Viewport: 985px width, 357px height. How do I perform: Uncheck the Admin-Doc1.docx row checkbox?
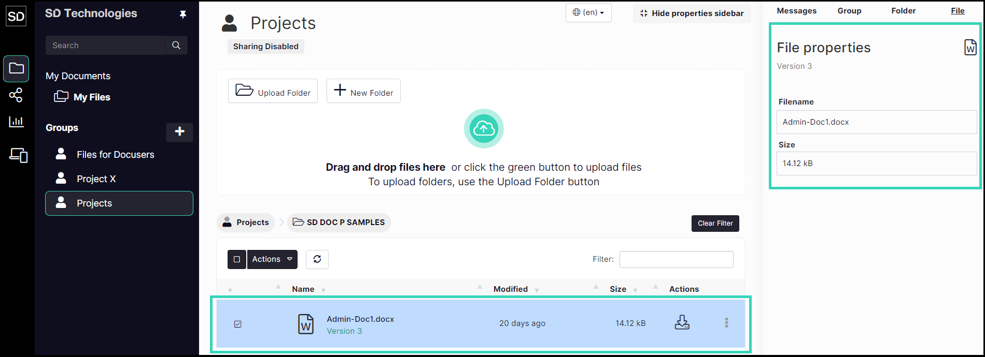click(237, 324)
